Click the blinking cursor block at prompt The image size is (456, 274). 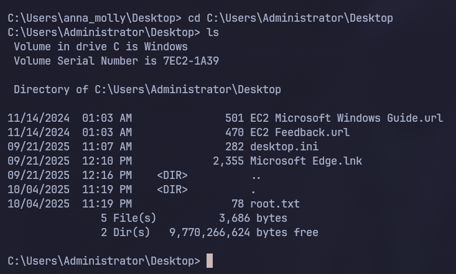(210, 261)
